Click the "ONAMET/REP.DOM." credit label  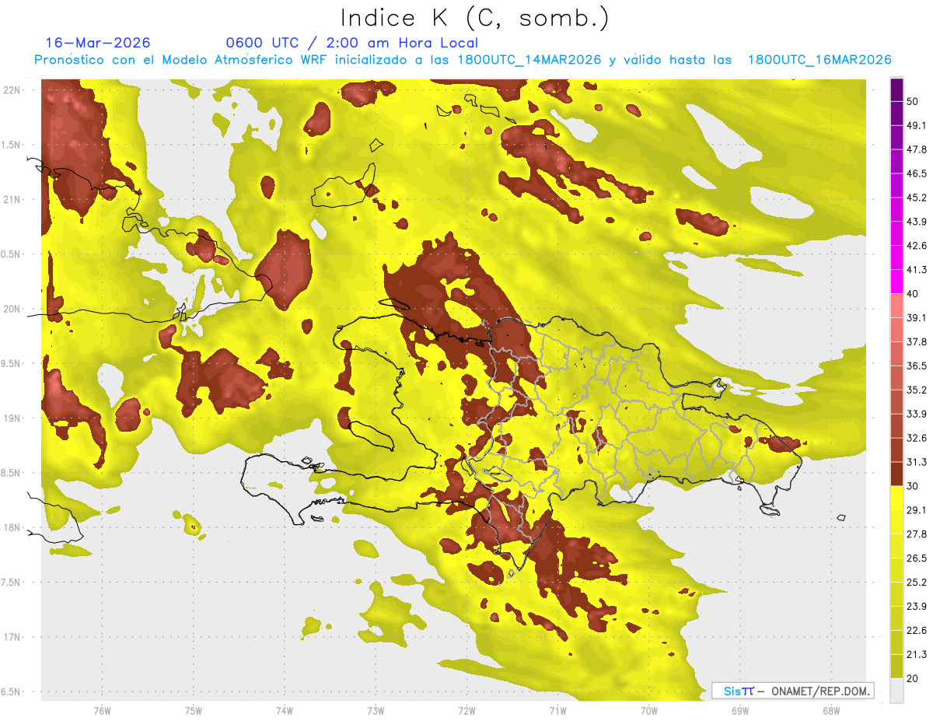coord(819,691)
